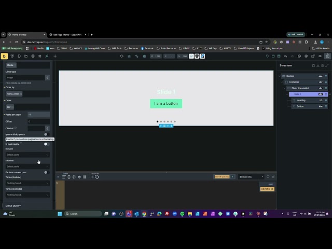Click the EDITING ID badge in the CSS editor
332x249 pixels.
pyautogui.click(x=267, y=189)
